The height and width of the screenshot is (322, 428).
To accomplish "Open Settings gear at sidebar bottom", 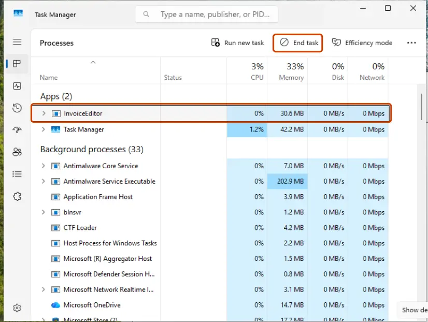I will [17, 308].
